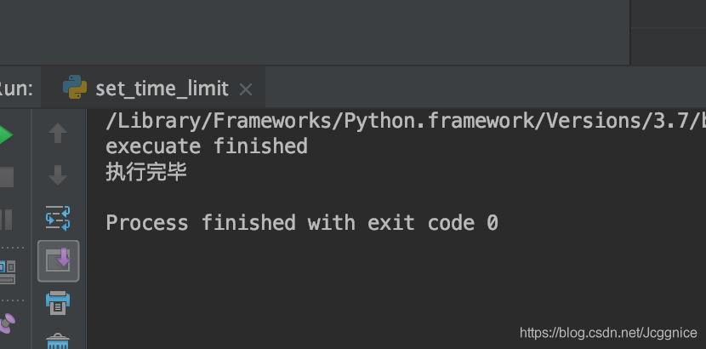This screenshot has width=706, height=349.
Task: Click 'Process finished with exit code 0'
Action: click(x=302, y=223)
